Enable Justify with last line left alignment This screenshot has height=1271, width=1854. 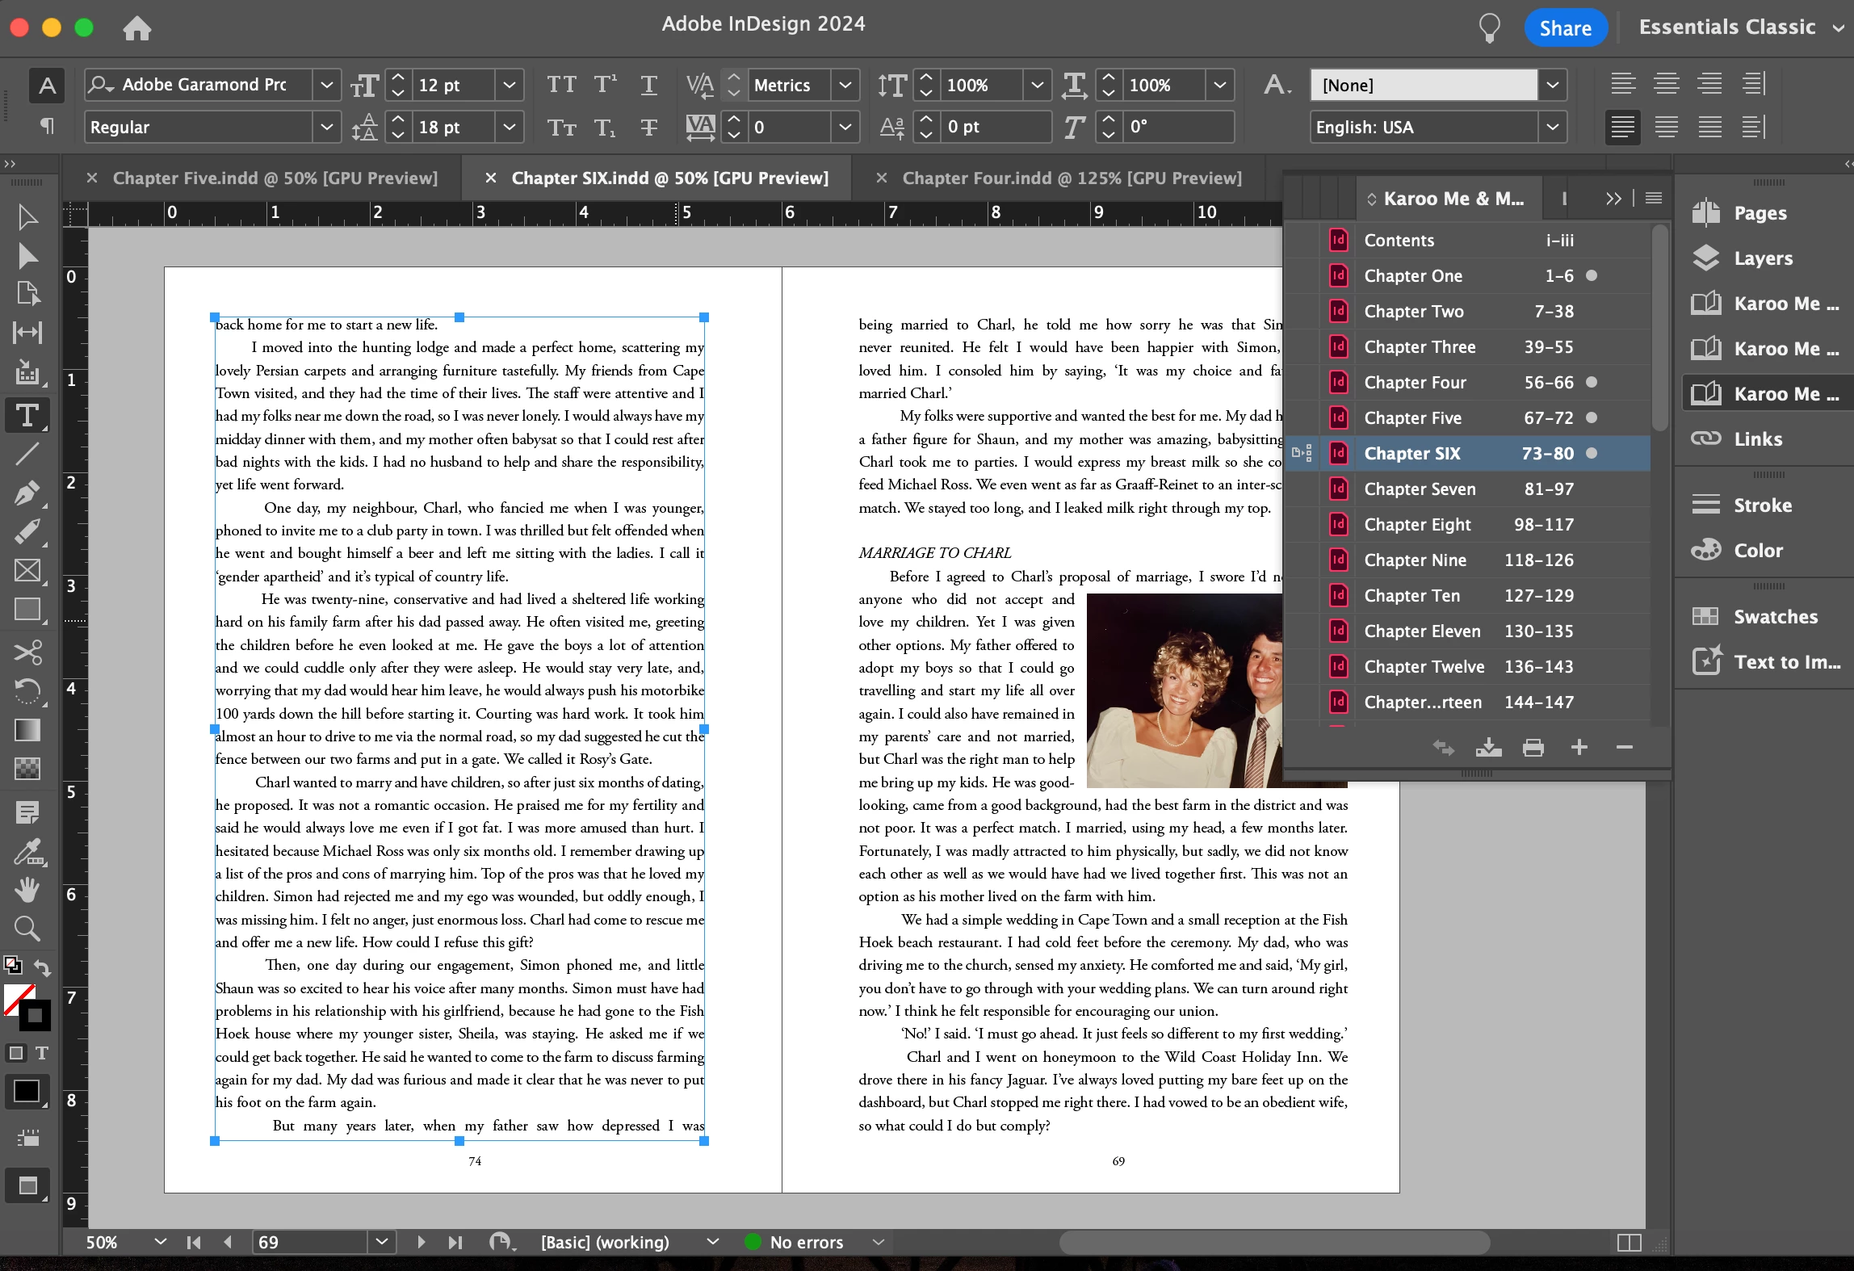(1623, 128)
